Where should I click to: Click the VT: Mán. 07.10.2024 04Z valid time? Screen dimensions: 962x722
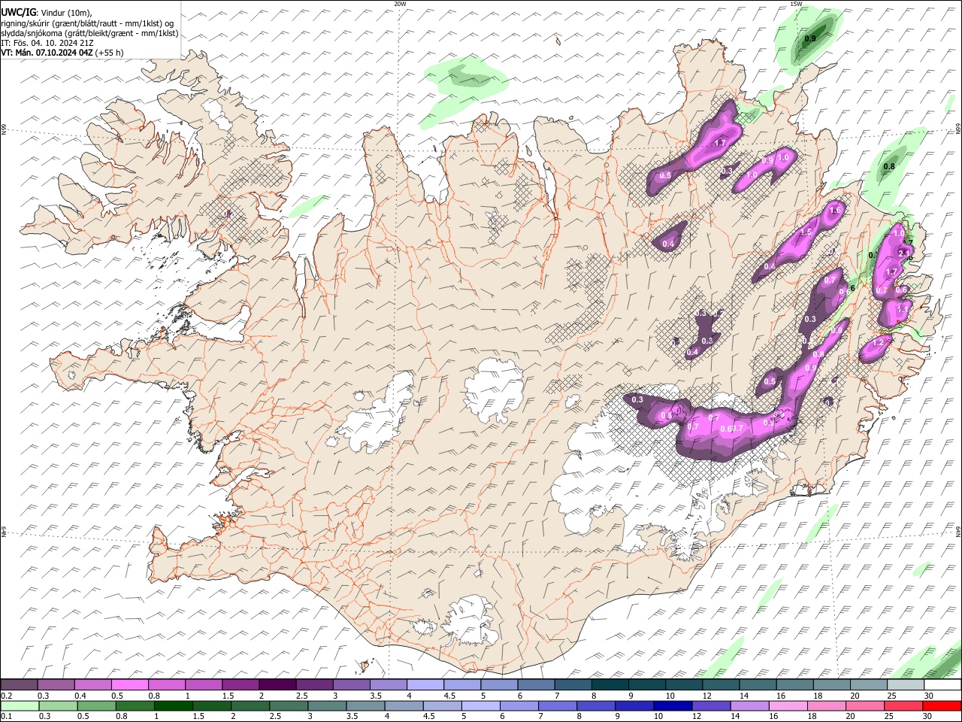[x=47, y=53]
